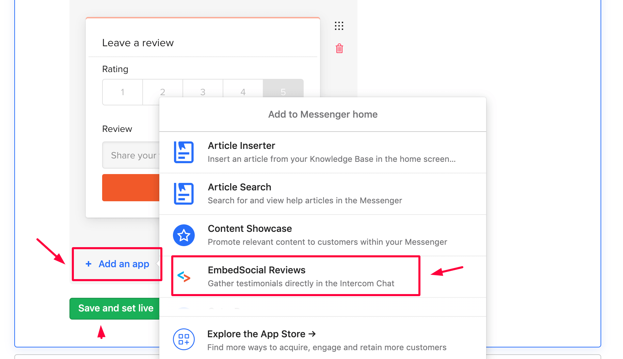Select rating 5
This screenshot has width=623, height=359.
[x=283, y=88]
